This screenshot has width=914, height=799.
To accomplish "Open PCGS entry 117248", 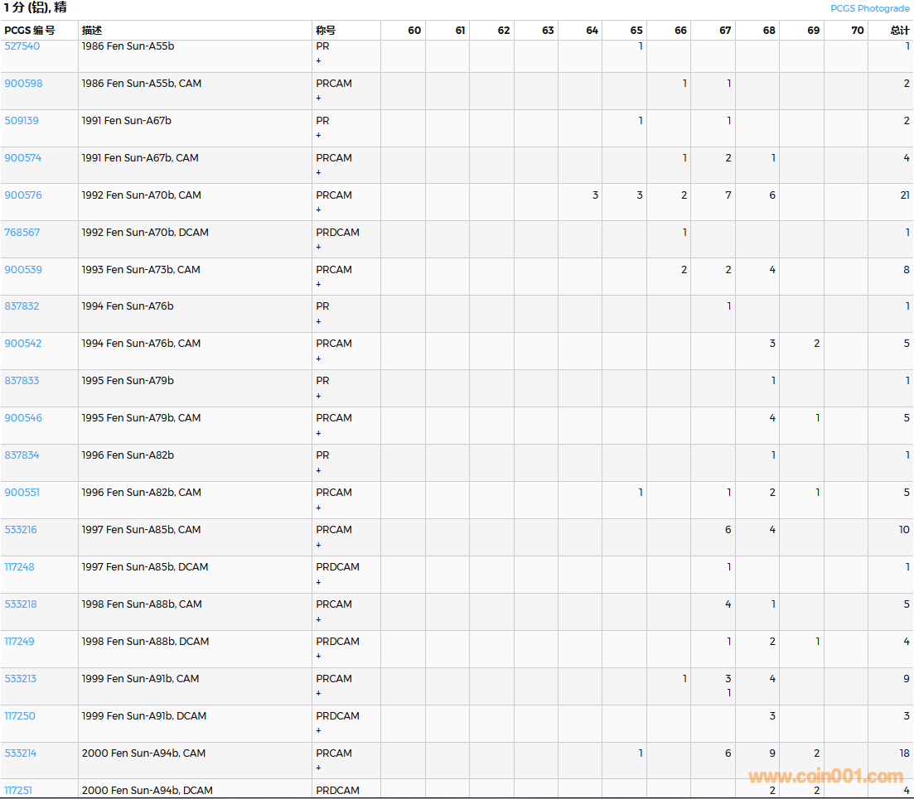I will coord(20,567).
